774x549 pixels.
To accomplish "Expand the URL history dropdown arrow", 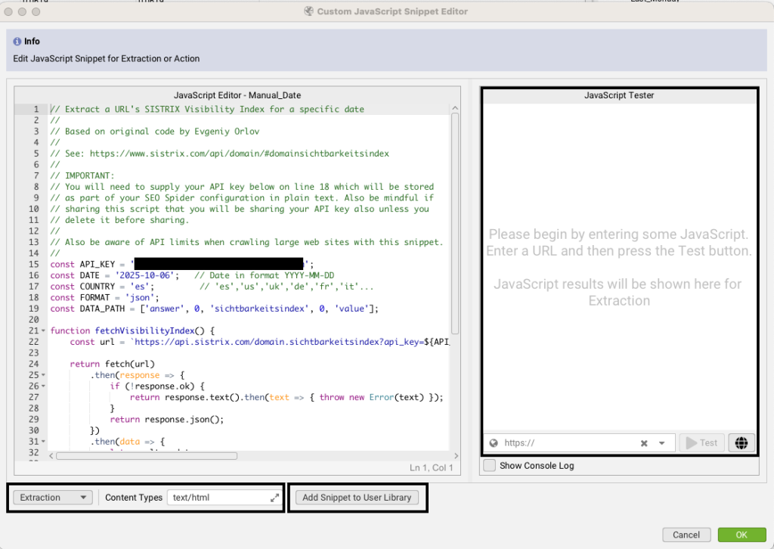I will tap(662, 443).
